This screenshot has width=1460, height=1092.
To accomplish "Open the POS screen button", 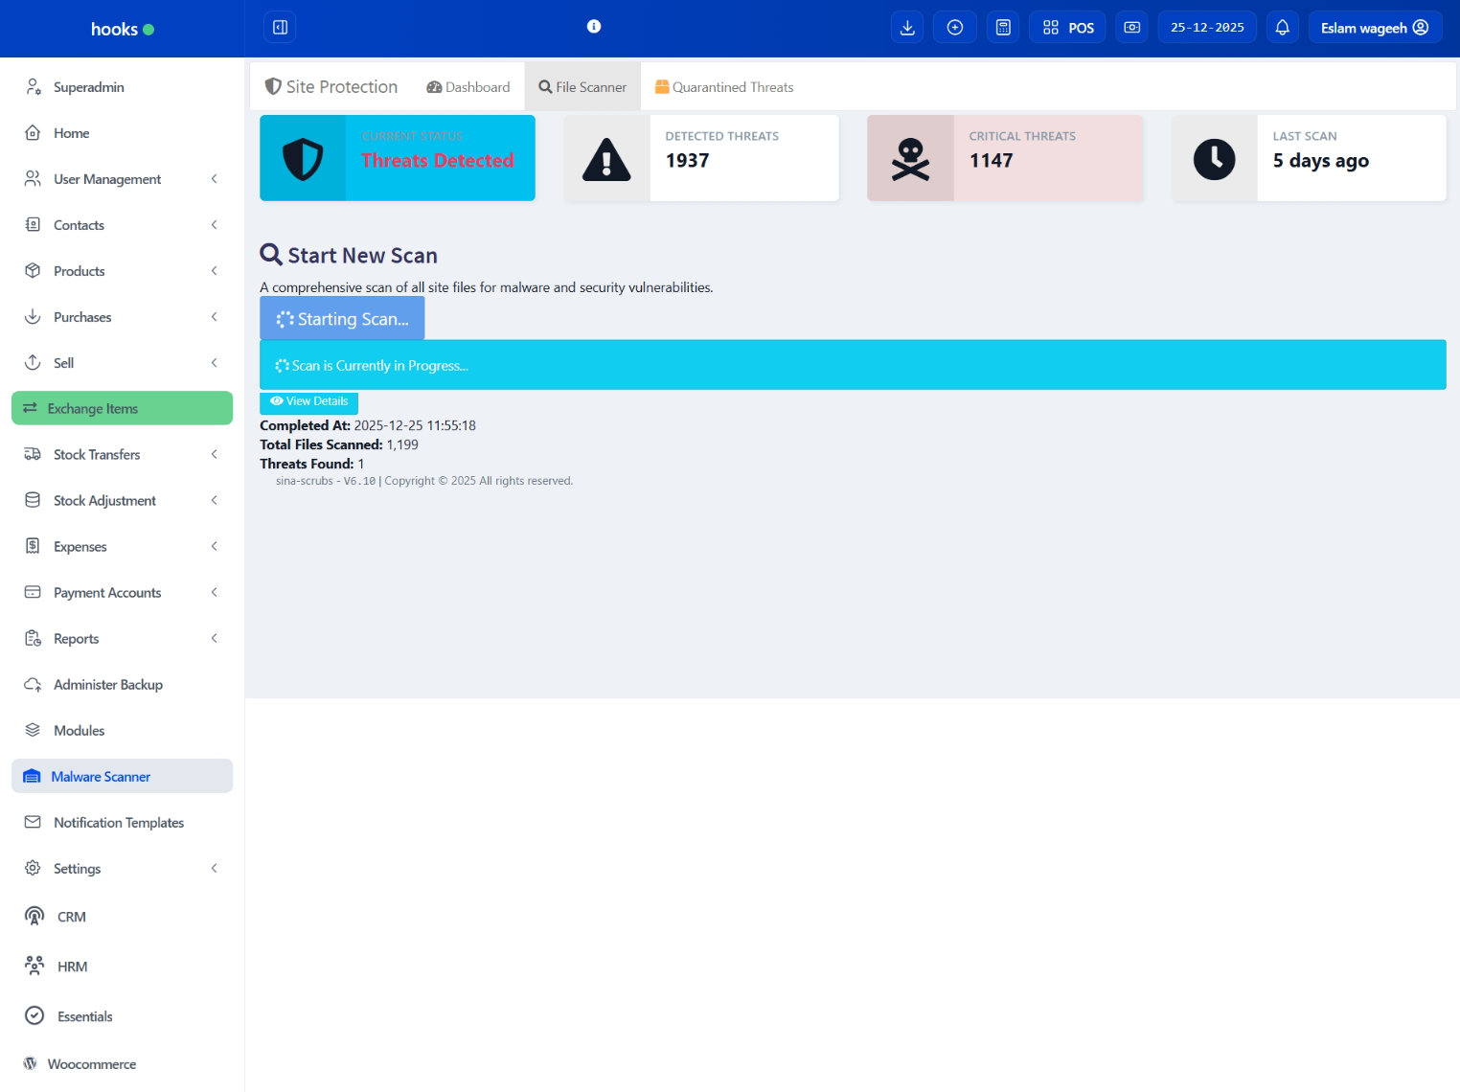I will (1068, 28).
